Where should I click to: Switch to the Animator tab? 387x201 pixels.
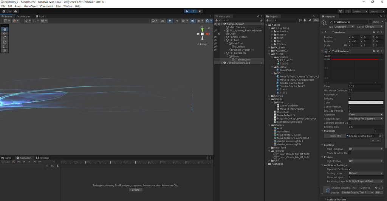click(x=24, y=17)
